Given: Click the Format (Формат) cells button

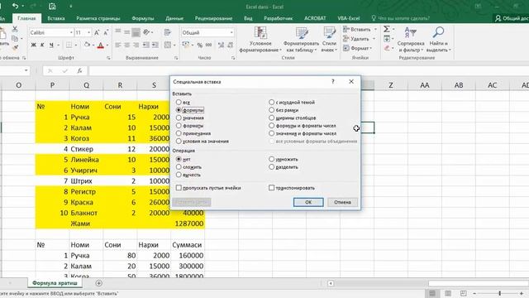Looking at the screenshot, I should tap(357, 48).
